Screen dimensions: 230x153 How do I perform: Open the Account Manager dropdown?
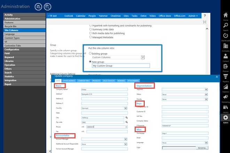pyautogui.click(x=126, y=139)
